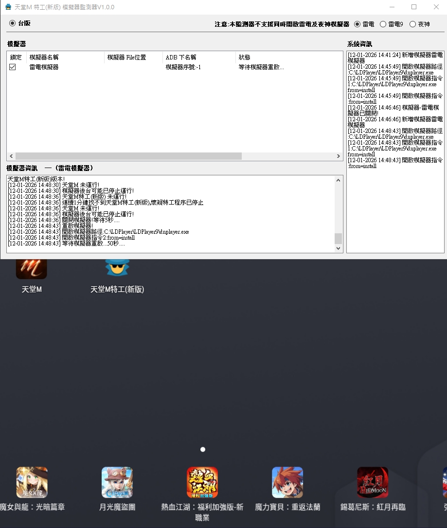The height and width of the screenshot is (528, 447).
Task: Open 魔女與龍：光暗篇章 game icon
Action: pyautogui.click(x=32, y=482)
